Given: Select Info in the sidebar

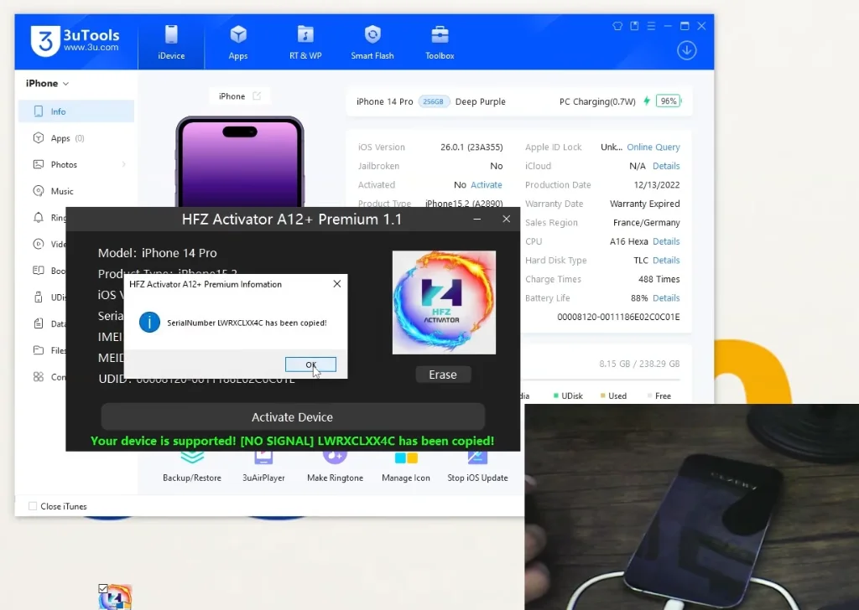Looking at the screenshot, I should [76, 111].
